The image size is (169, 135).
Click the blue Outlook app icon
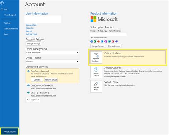point(102,41)
